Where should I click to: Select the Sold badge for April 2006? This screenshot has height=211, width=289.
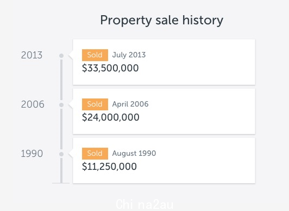pyautogui.click(x=95, y=104)
